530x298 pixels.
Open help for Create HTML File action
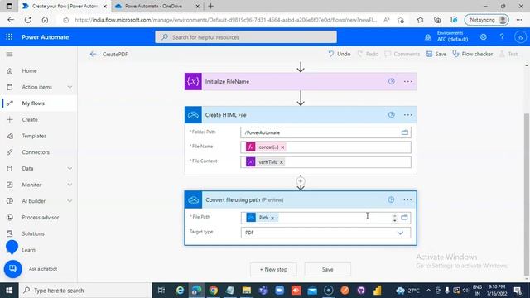click(x=392, y=115)
